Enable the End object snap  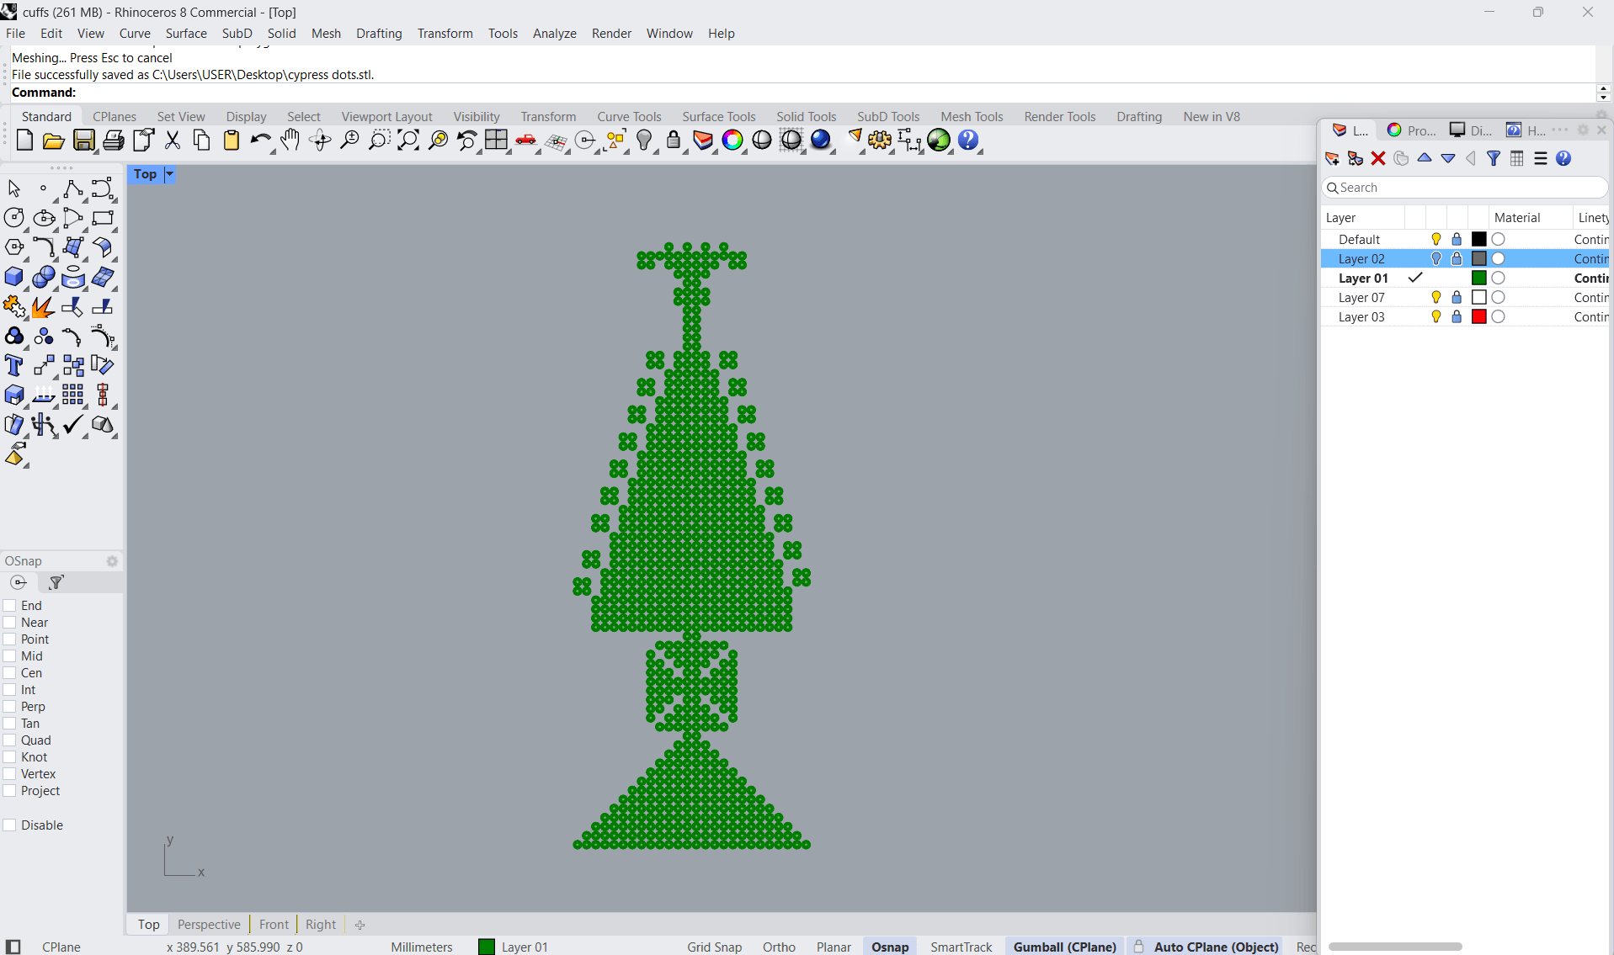(x=10, y=606)
